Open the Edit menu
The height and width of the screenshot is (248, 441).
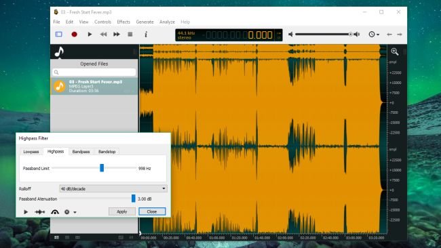click(69, 22)
